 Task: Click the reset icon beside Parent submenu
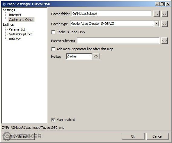point(164,41)
